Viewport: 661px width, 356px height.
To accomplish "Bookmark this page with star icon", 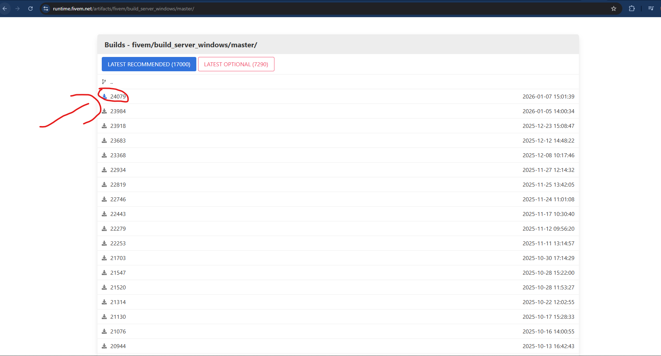I will tap(613, 9).
